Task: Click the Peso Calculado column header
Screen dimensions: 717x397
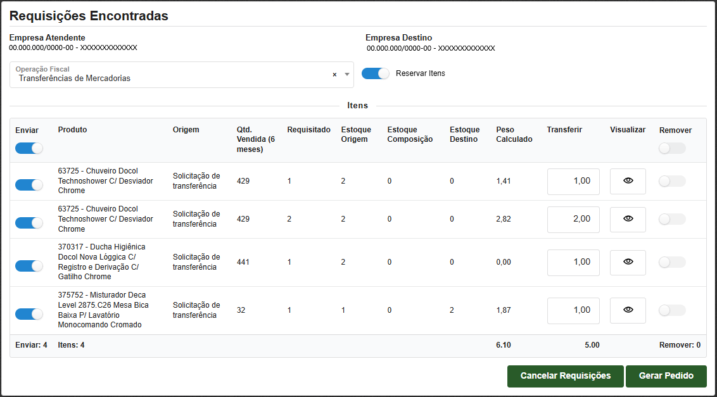Action: pyautogui.click(x=514, y=134)
